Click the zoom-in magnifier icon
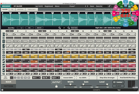This screenshot has height=94, width=139. tap(59, 28)
